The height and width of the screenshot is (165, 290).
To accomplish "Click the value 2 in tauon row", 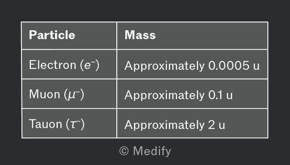I will [212, 124].
